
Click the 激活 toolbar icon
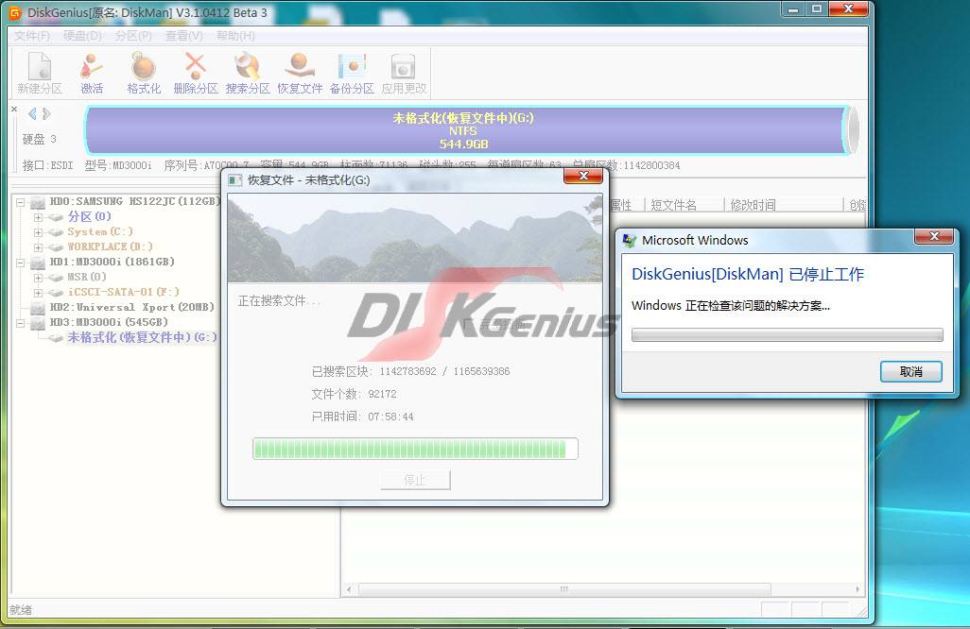[x=92, y=73]
